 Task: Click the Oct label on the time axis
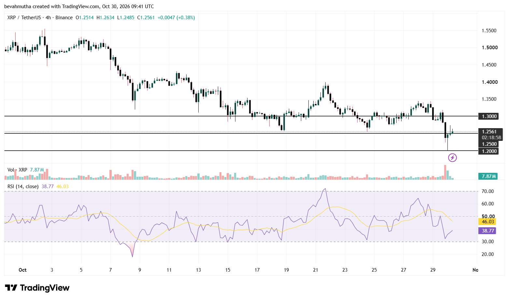pos(22,270)
